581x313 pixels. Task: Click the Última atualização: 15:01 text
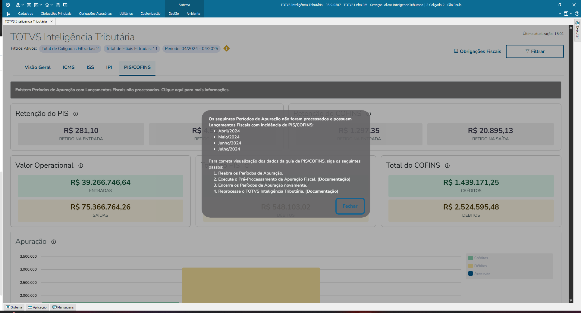[x=543, y=34]
